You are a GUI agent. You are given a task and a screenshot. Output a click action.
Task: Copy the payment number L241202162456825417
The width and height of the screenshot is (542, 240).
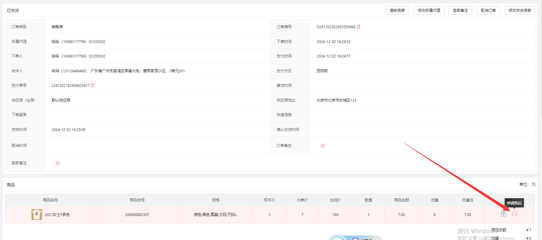[93, 86]
